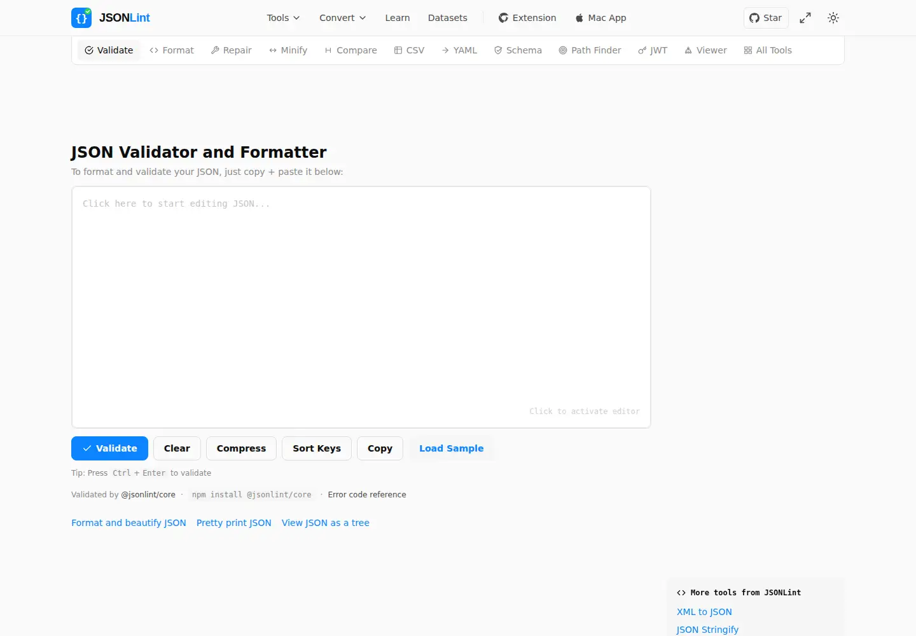Open the Error code reference link
This screenshot has height=636, width=916.
367,495
